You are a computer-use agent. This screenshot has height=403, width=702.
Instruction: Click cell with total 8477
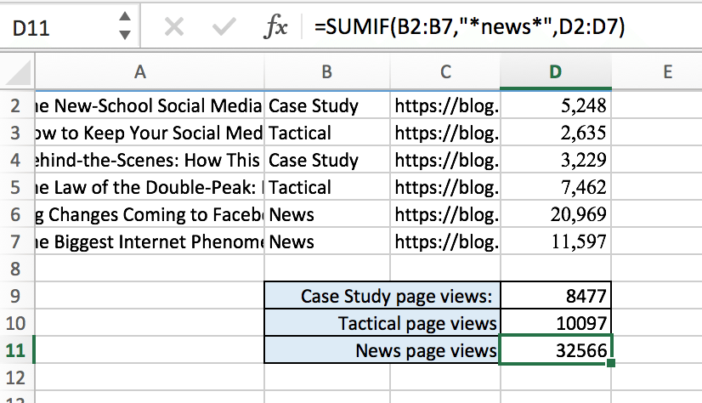[x=556, y=296]
